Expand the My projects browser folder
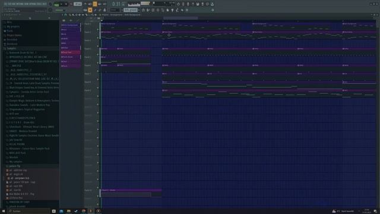This screenshot has height=214, width=380. [13, 27]
